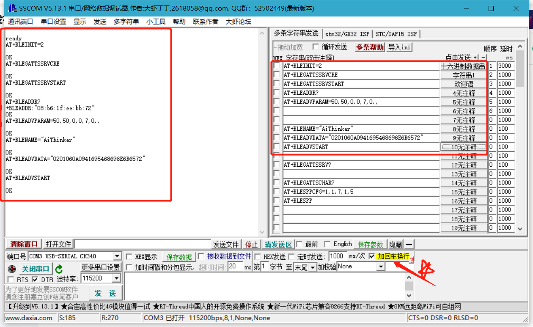Click the 导入ini button

(399, 47)
